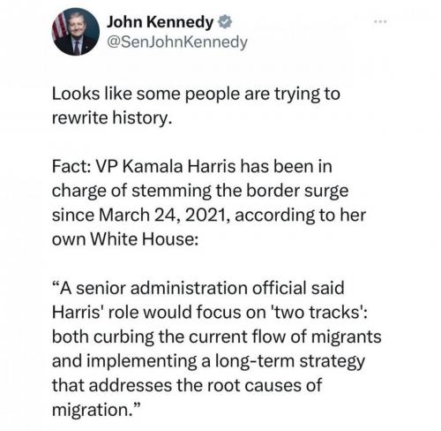The height and width of the screenshot is (431, 441).
Task: Open John Kennedy's profile picture
Action: pos(76,32)
